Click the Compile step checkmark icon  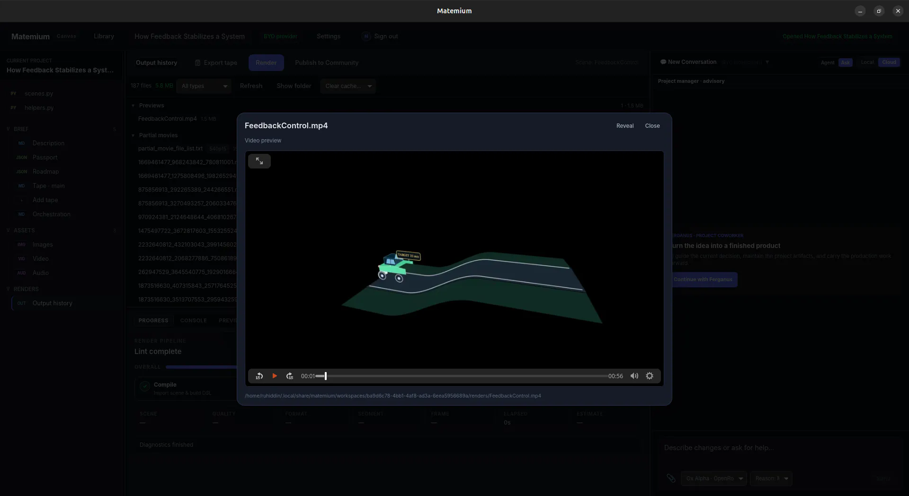point(145,386)
